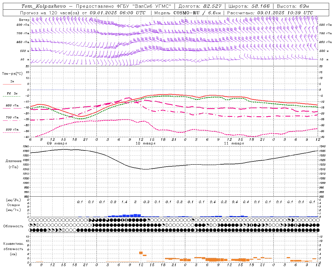Click the '(мм/1ч.)' unit label
The width and height of the screenshot is (333, 267).
13,210
